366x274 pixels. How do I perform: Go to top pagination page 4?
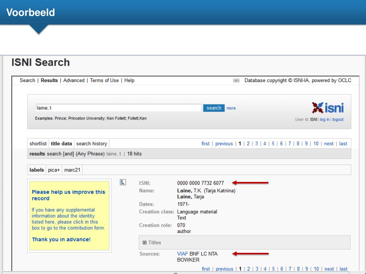pyautogui.click(x=265, y=143)
